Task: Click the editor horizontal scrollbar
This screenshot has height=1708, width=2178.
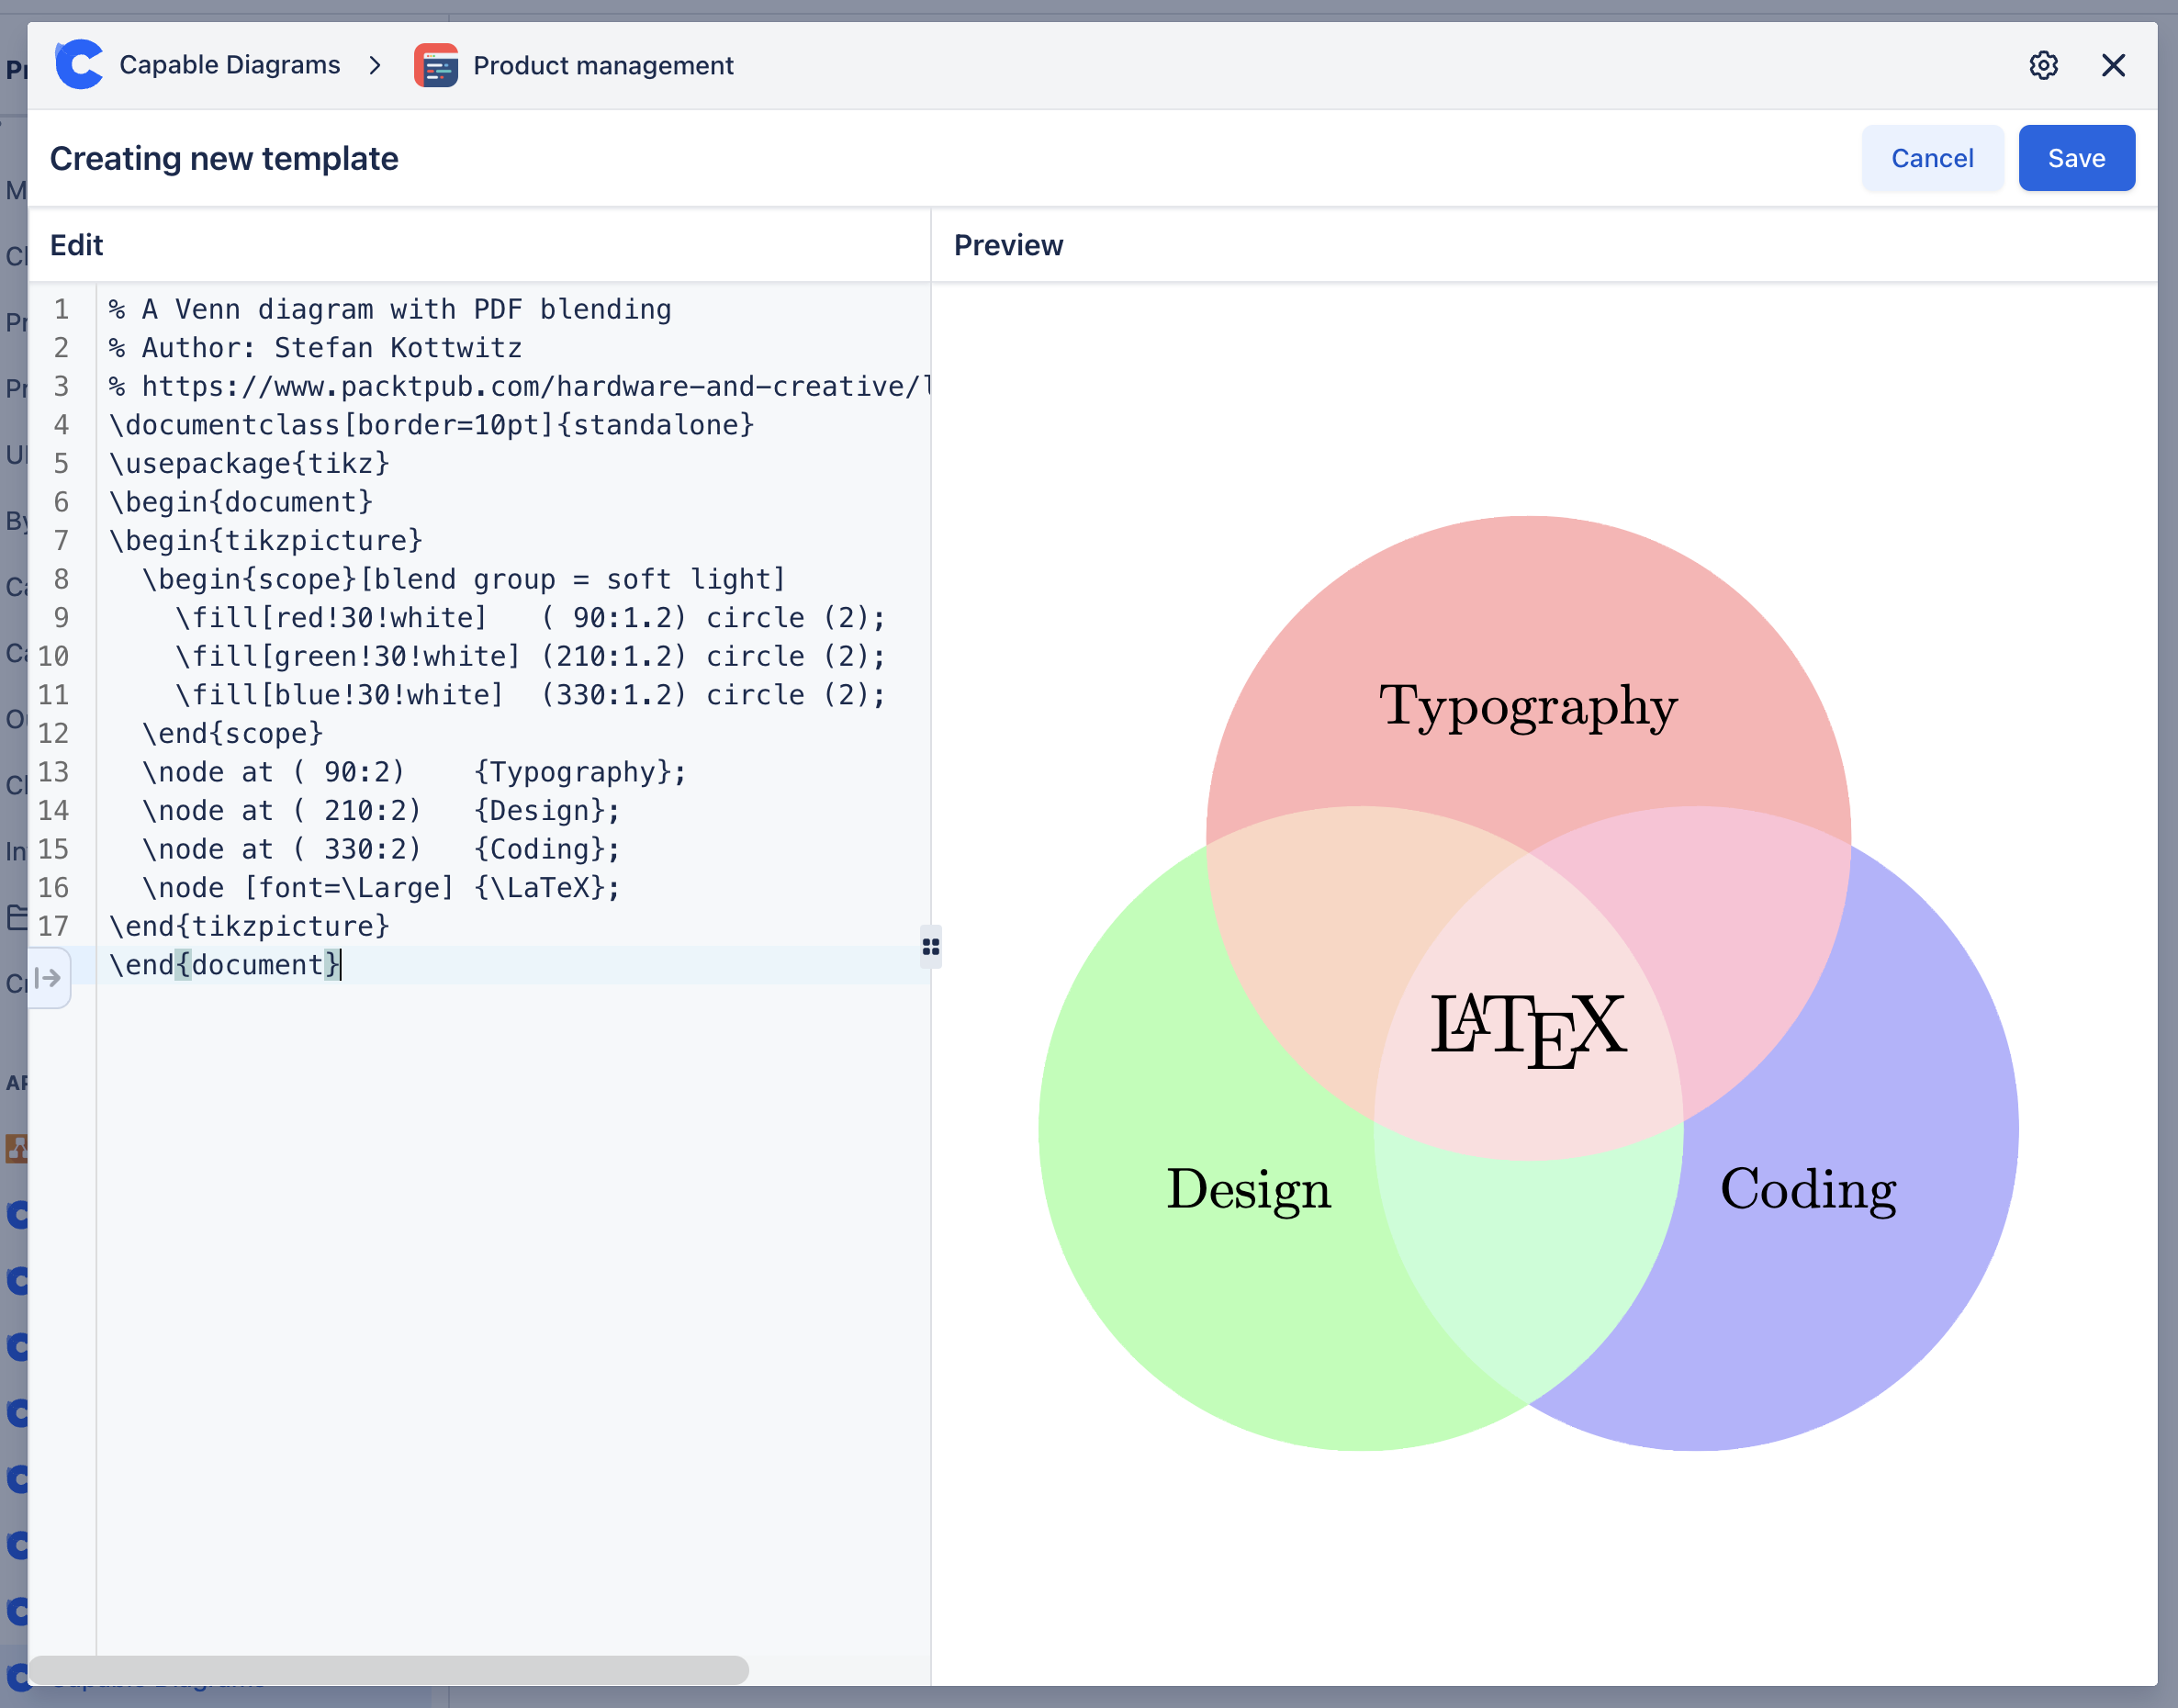Action: click(x=388, y=1669)
